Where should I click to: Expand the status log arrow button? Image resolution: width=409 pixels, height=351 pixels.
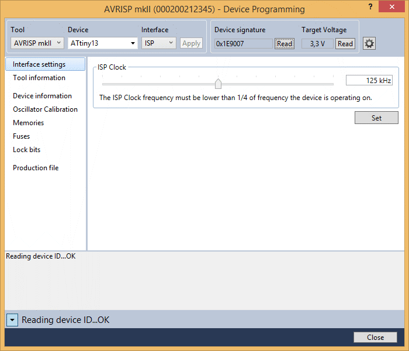pos(12,320)
